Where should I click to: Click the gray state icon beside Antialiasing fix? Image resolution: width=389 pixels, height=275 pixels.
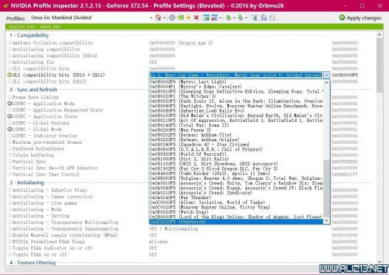pos(10,62)
